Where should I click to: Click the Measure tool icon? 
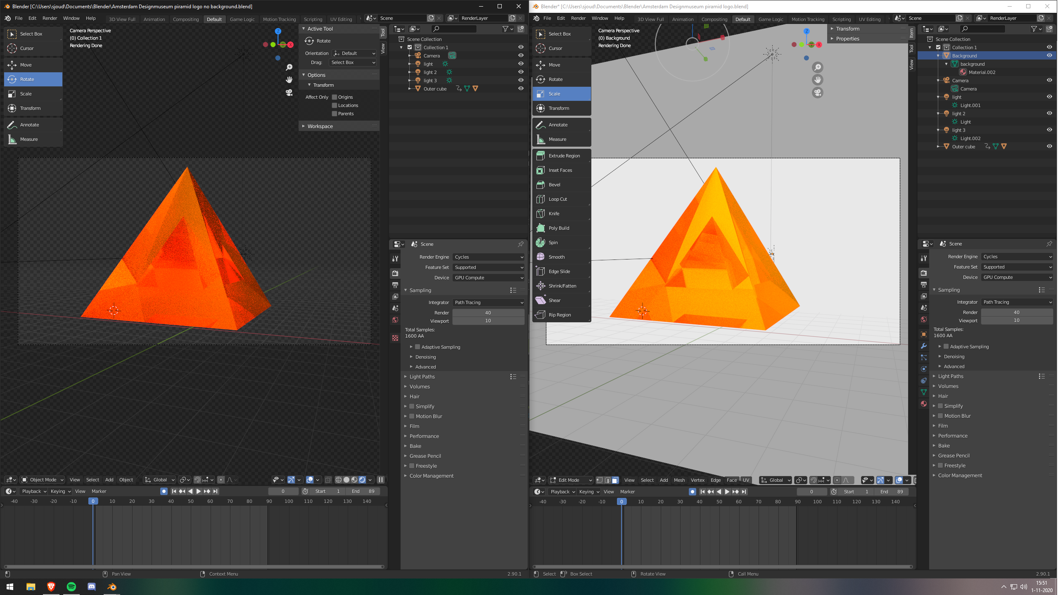coord(12,139)
